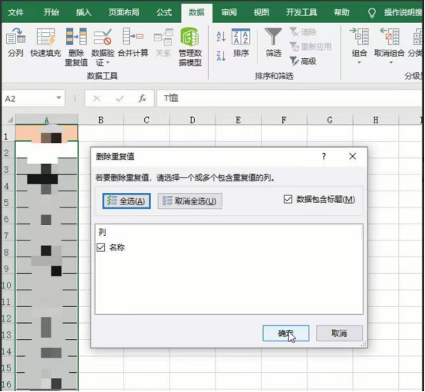Expand the 取消组合 dropdown arrow

tap(390, 63)
